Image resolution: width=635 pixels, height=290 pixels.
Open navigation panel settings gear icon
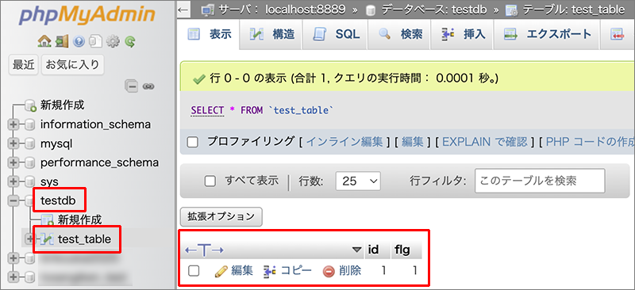click(x=114, y=41)
